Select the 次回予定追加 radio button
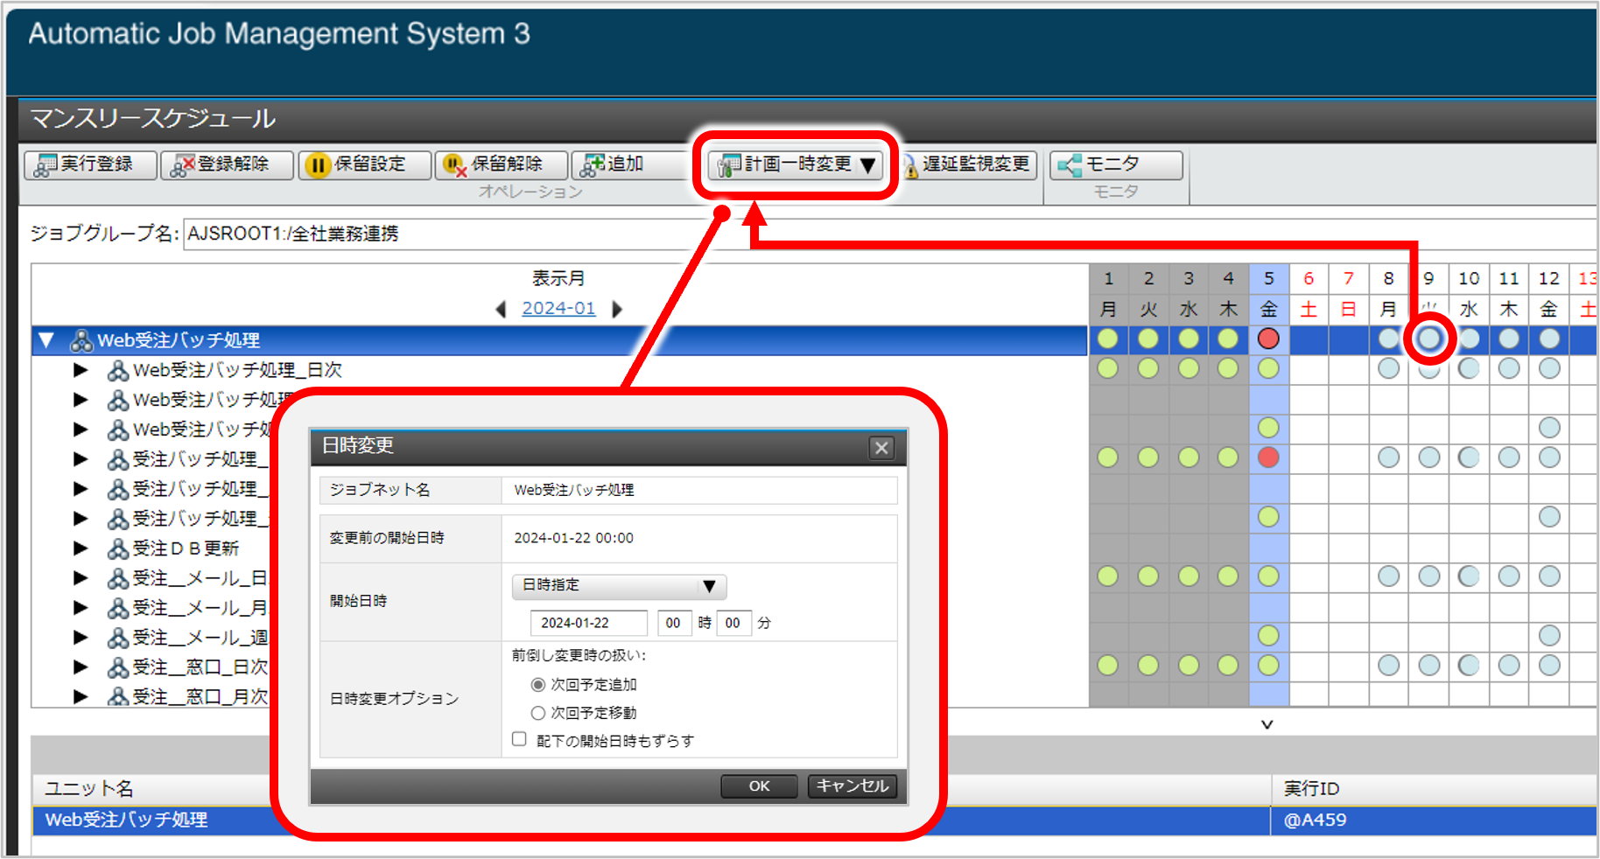Screen dimensions: 1600x859 [x=538, y=685]
